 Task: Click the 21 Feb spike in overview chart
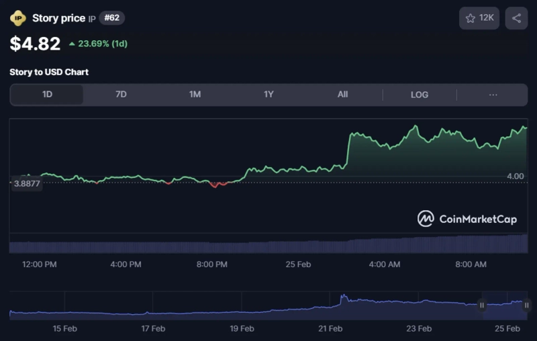pos(344,296)
